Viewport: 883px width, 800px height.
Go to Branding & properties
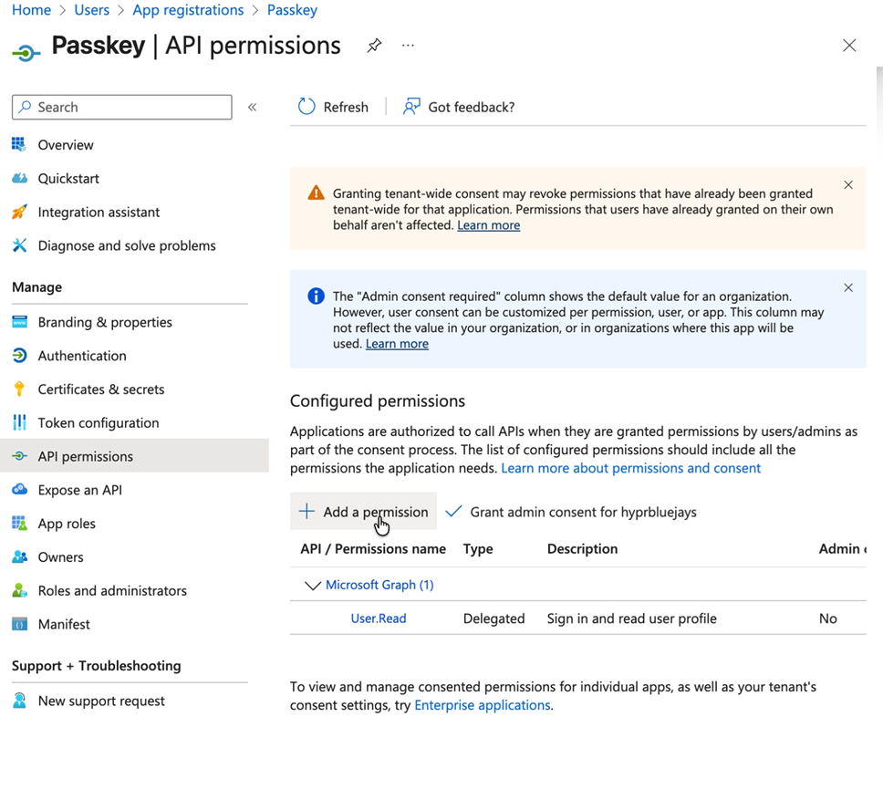tap(105, 322)
